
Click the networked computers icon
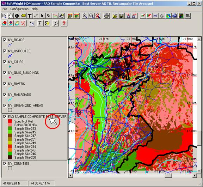[187, 16]
